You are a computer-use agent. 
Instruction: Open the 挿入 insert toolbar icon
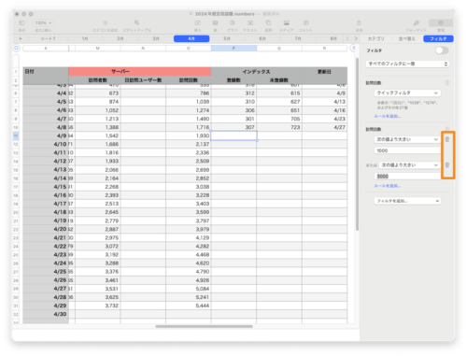click(197, 23)
